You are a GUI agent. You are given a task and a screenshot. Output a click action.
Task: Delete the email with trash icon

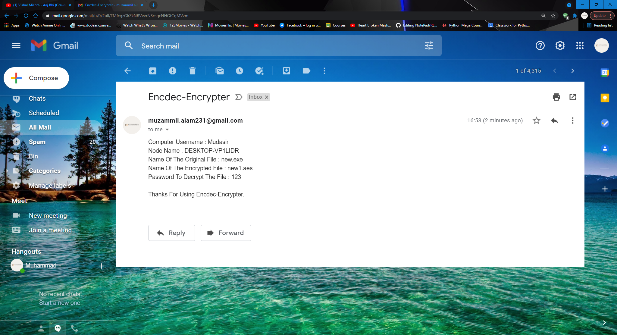pyautogui.click(x=193, y=71)
